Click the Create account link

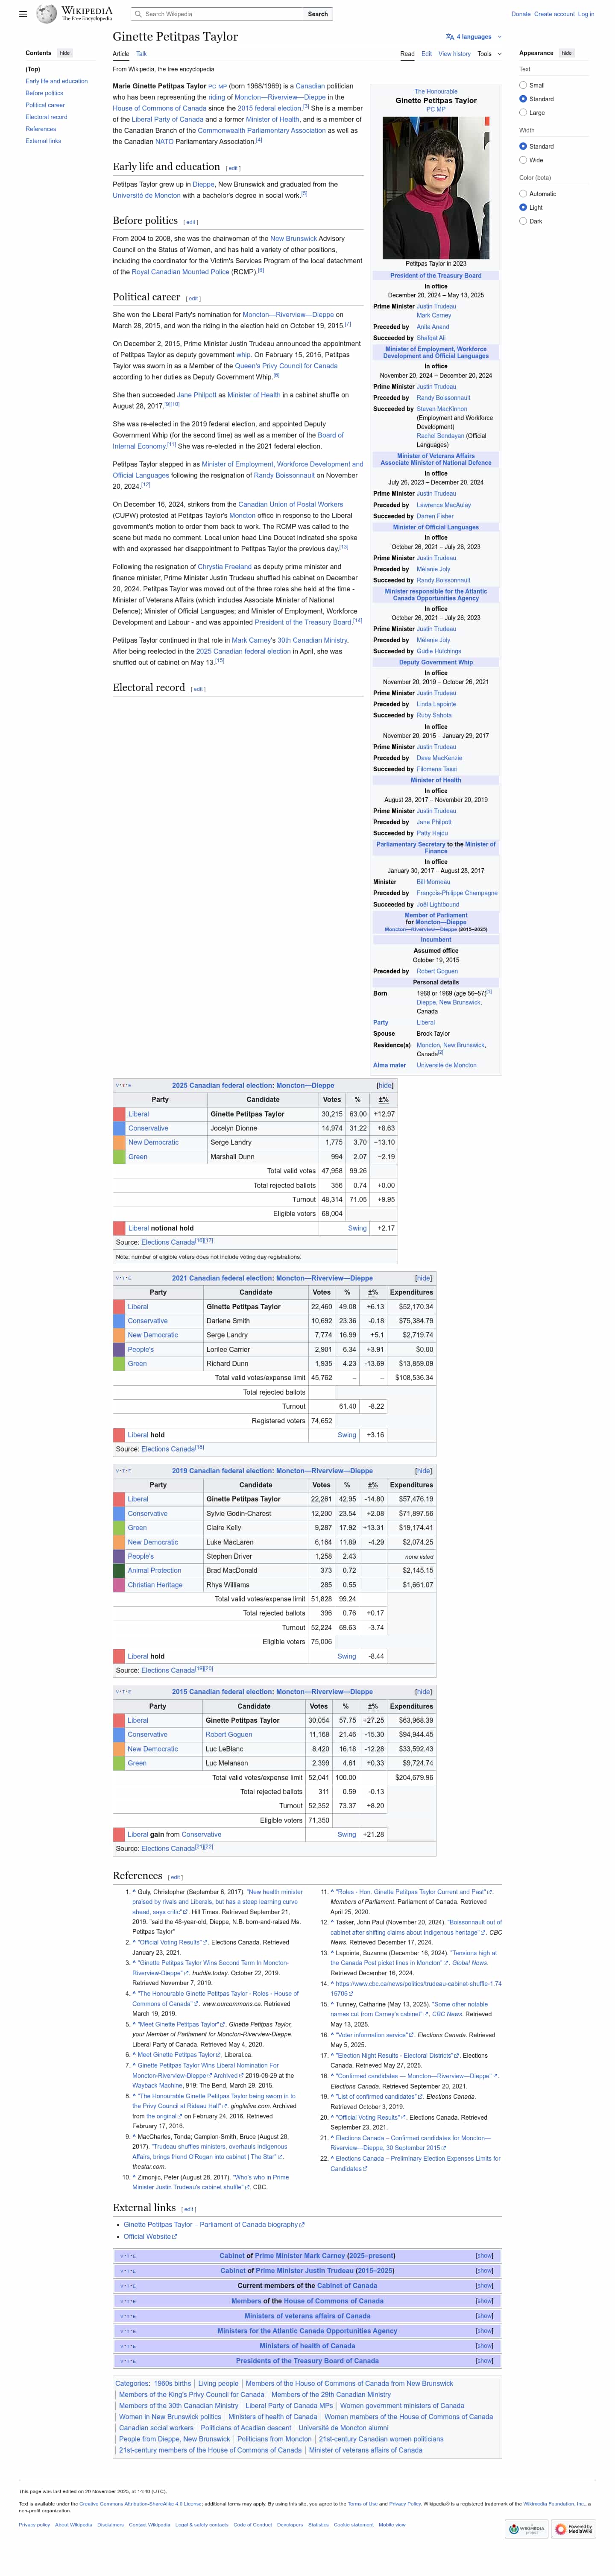tap(554, 14)
